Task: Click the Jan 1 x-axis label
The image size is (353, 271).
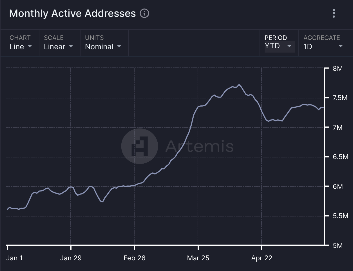Action: point(14,258)
